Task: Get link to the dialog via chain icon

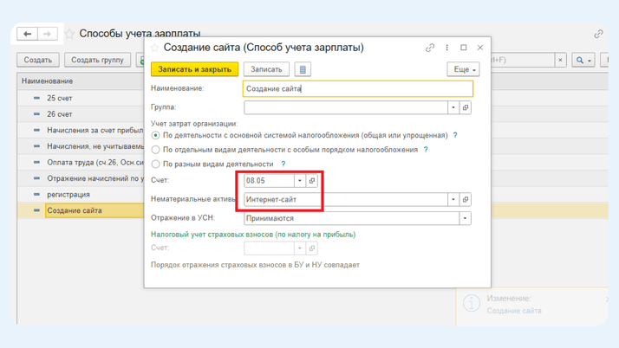Action: [x=430, y=48]
